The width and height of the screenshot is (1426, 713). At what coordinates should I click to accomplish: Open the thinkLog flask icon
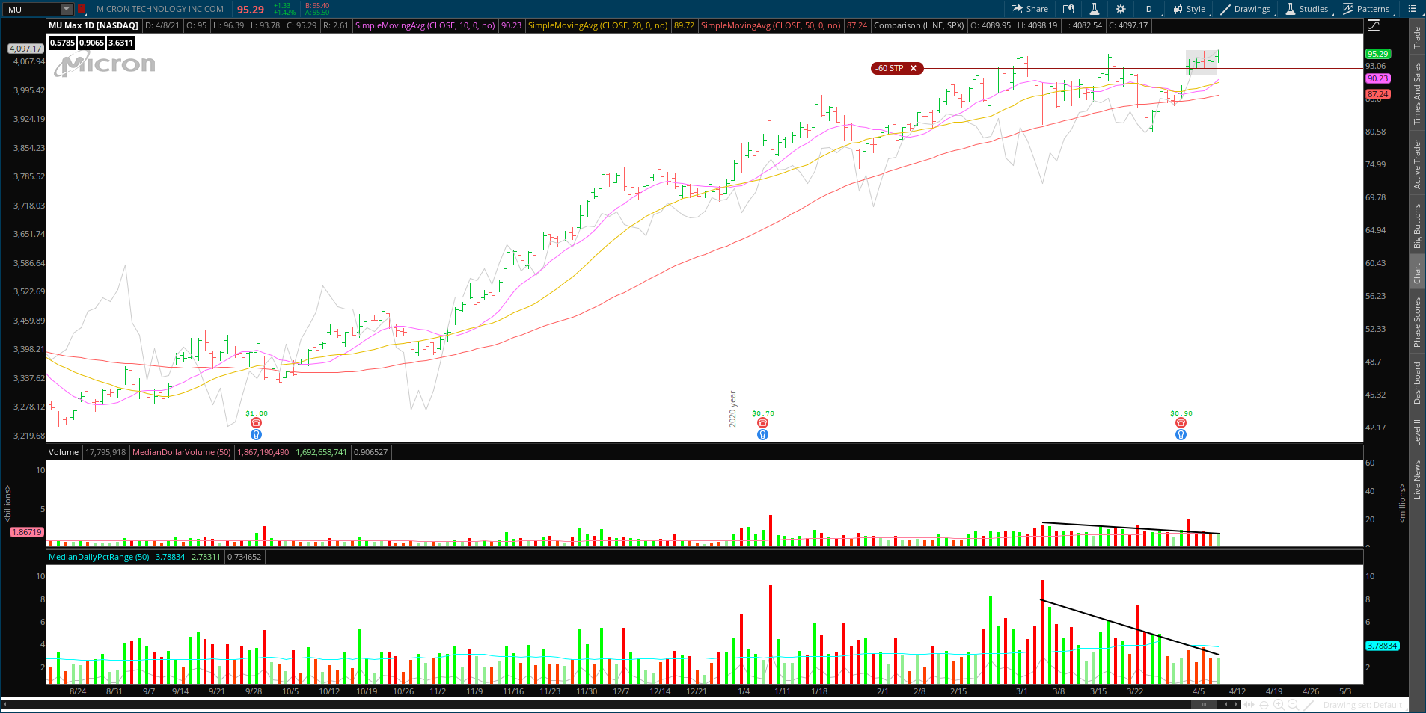click(x=1094, y=9)
